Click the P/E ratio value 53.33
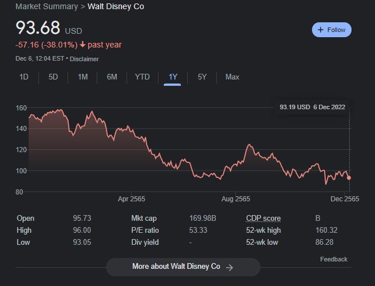This screenshot has width=375, height=286. (198, 231)
